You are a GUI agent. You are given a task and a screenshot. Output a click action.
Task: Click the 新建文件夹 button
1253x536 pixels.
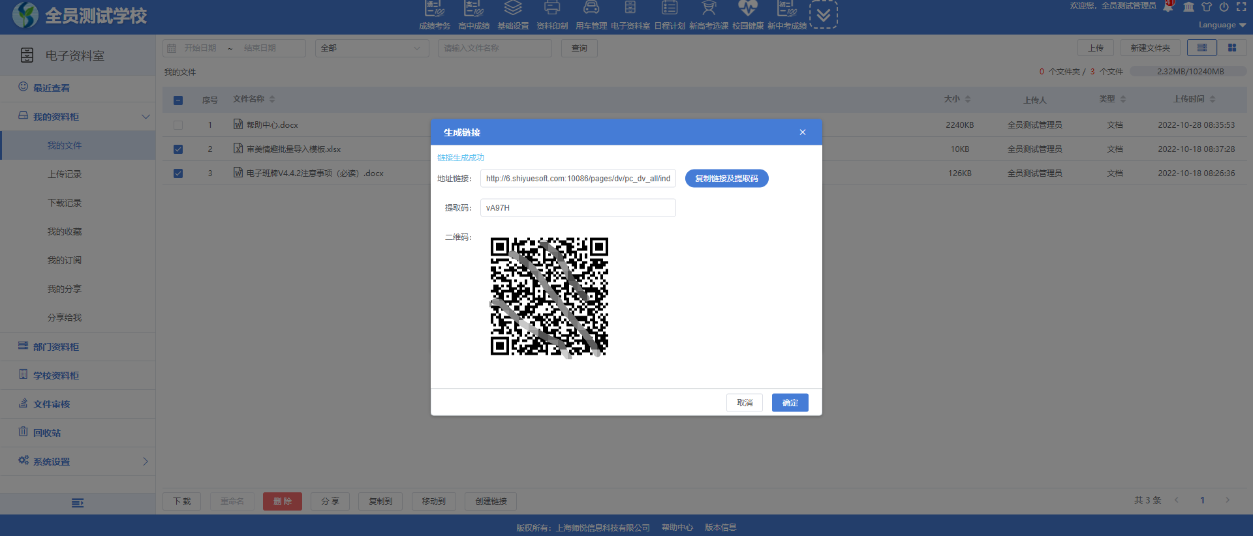click(x=1151, y=48)
